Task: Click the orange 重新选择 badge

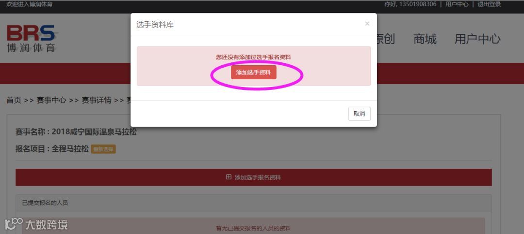Action: [103, 149]
